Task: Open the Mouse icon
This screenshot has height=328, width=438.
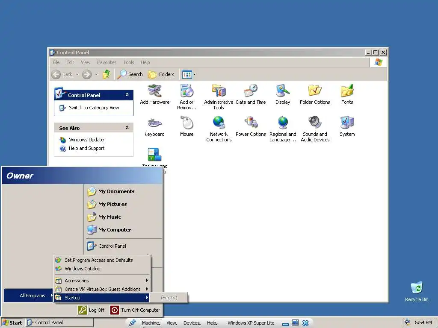Action: [x=186, y=126]
